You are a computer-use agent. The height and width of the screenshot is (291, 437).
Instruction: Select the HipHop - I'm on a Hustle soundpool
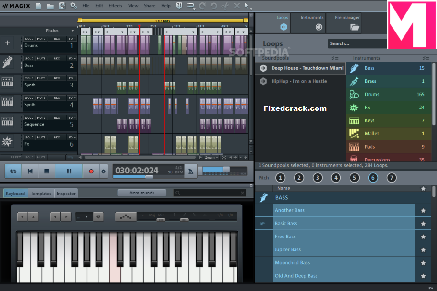[300, 81]
